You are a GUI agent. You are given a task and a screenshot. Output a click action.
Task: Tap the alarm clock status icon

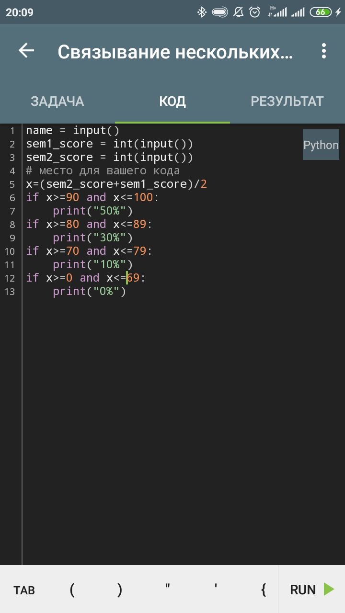point(255,12)
